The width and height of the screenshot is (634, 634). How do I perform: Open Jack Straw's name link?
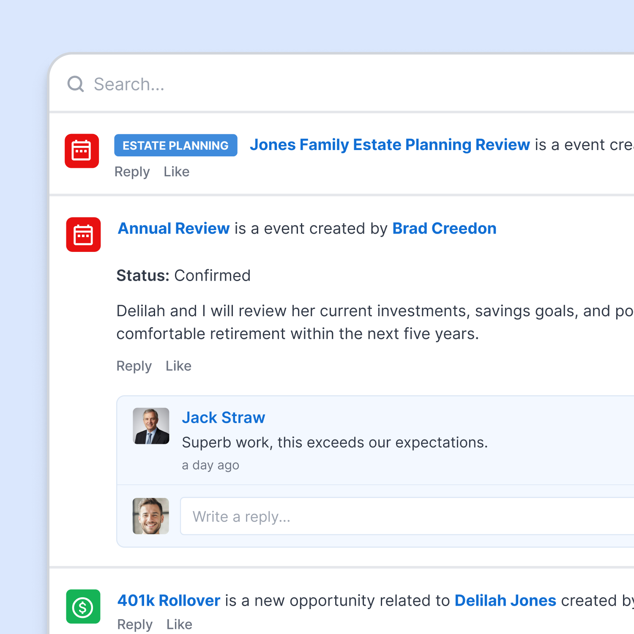click(x=224, y=418)
